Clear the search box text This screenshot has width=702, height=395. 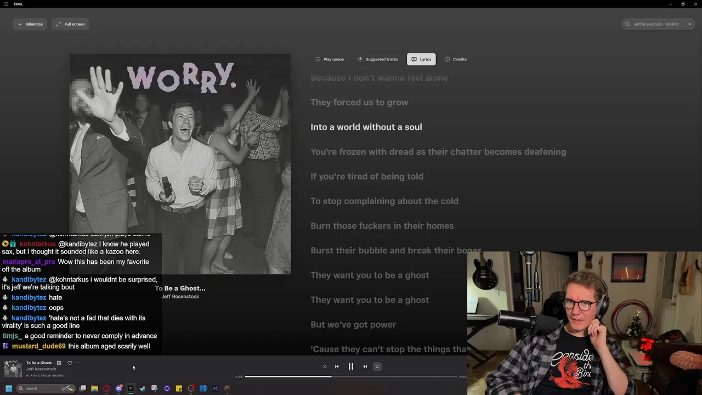tap(689, 24)
